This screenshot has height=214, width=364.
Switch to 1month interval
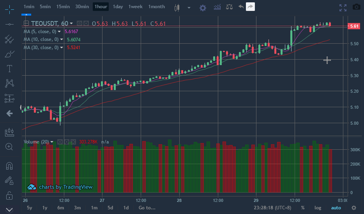pos(156,7)
